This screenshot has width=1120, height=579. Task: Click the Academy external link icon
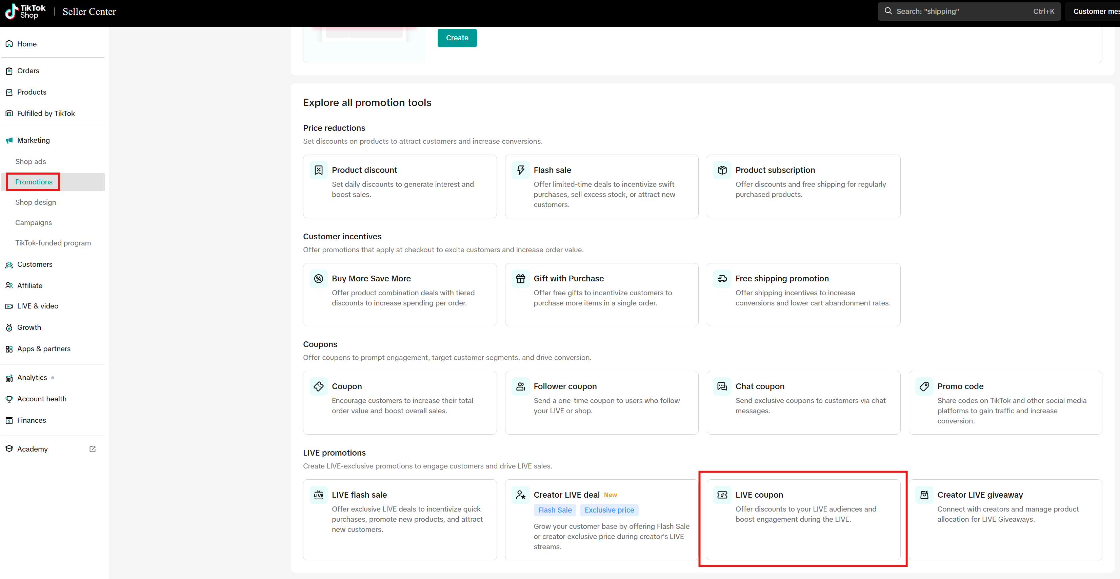(92, 449)
